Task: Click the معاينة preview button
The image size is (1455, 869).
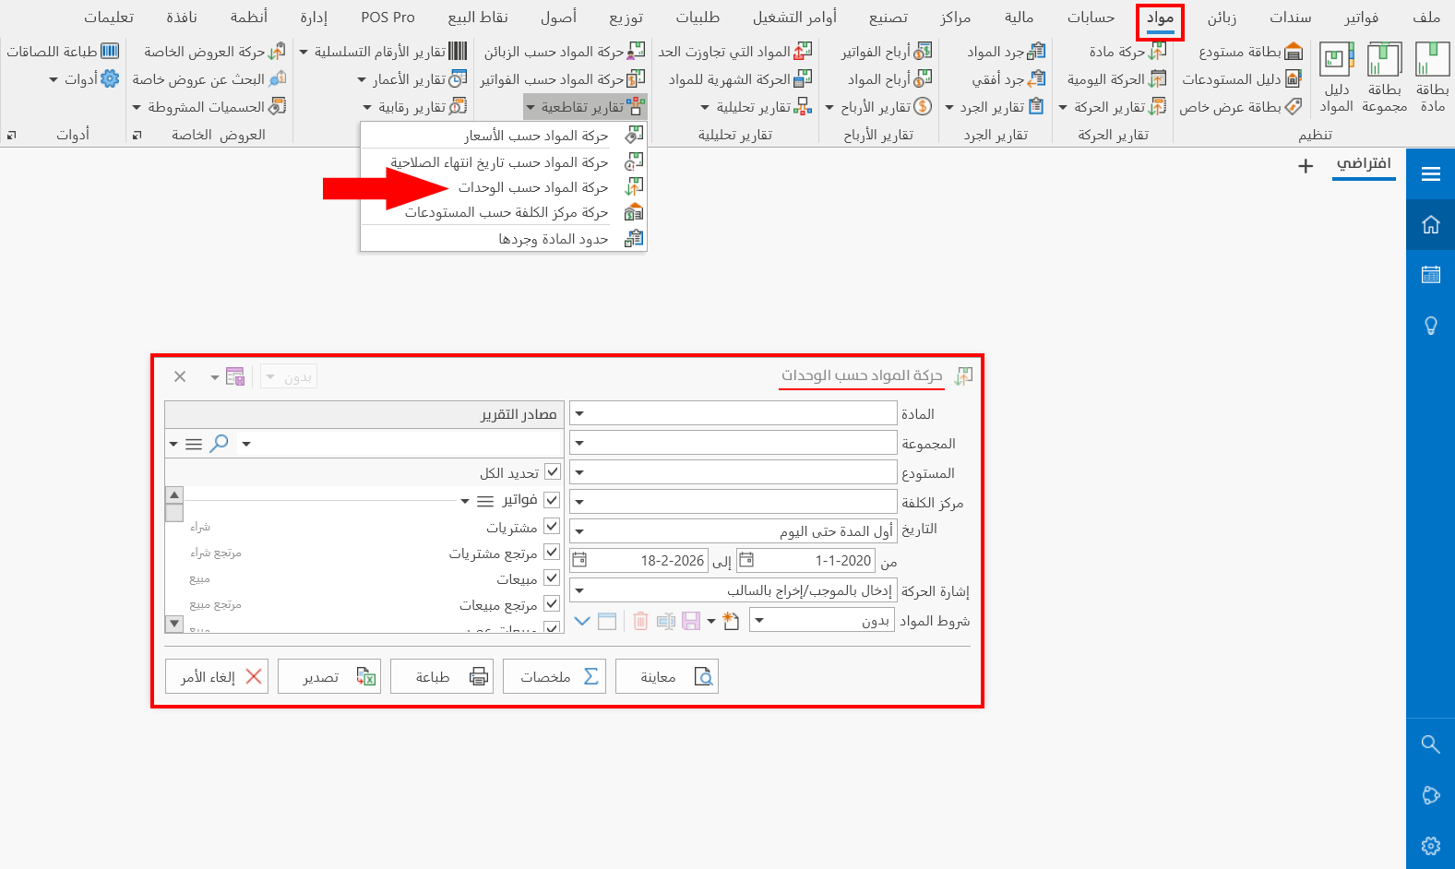Action: (x=667, y=676)
